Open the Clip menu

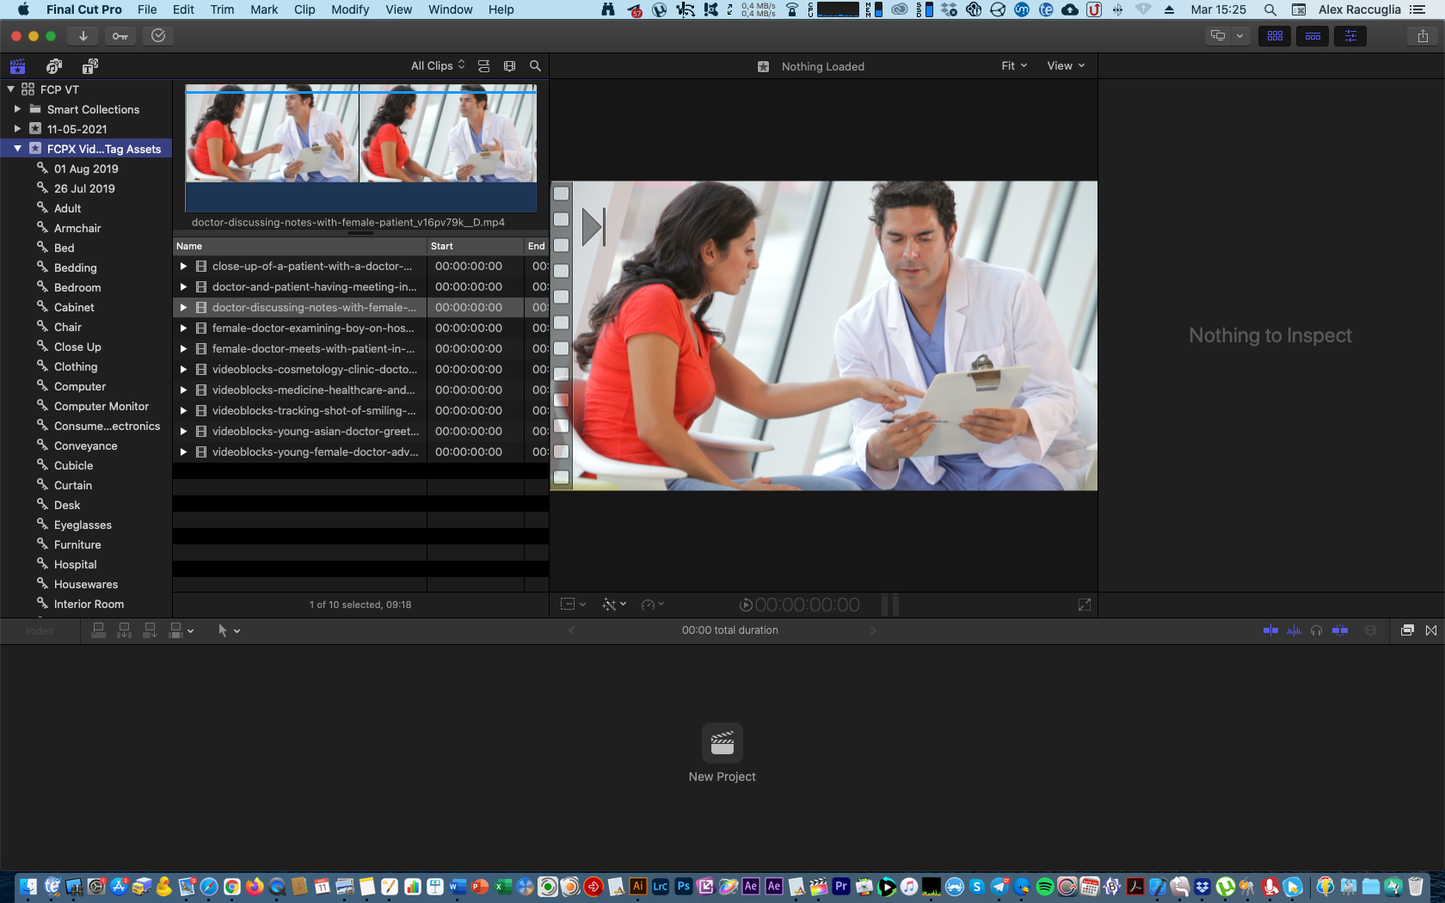tap(304, 9)
